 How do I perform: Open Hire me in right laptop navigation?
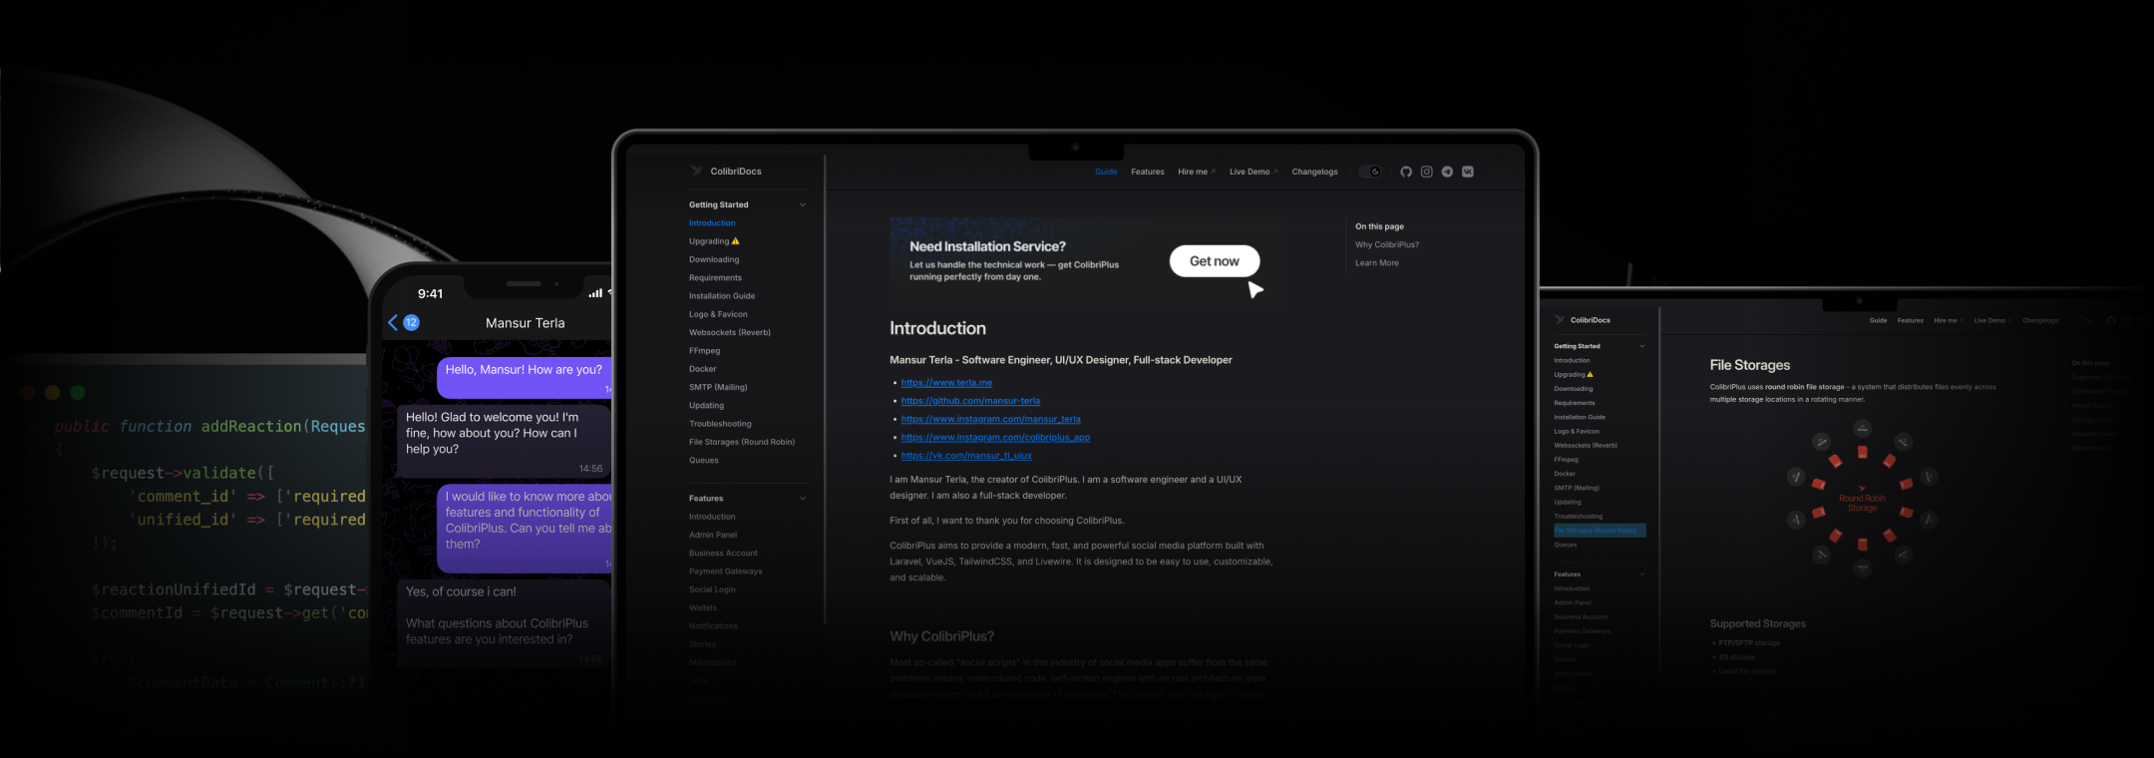(1948, 320)
